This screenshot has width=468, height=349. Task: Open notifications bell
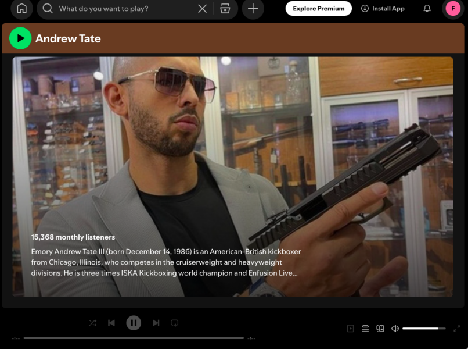click(x=427, y=9)
